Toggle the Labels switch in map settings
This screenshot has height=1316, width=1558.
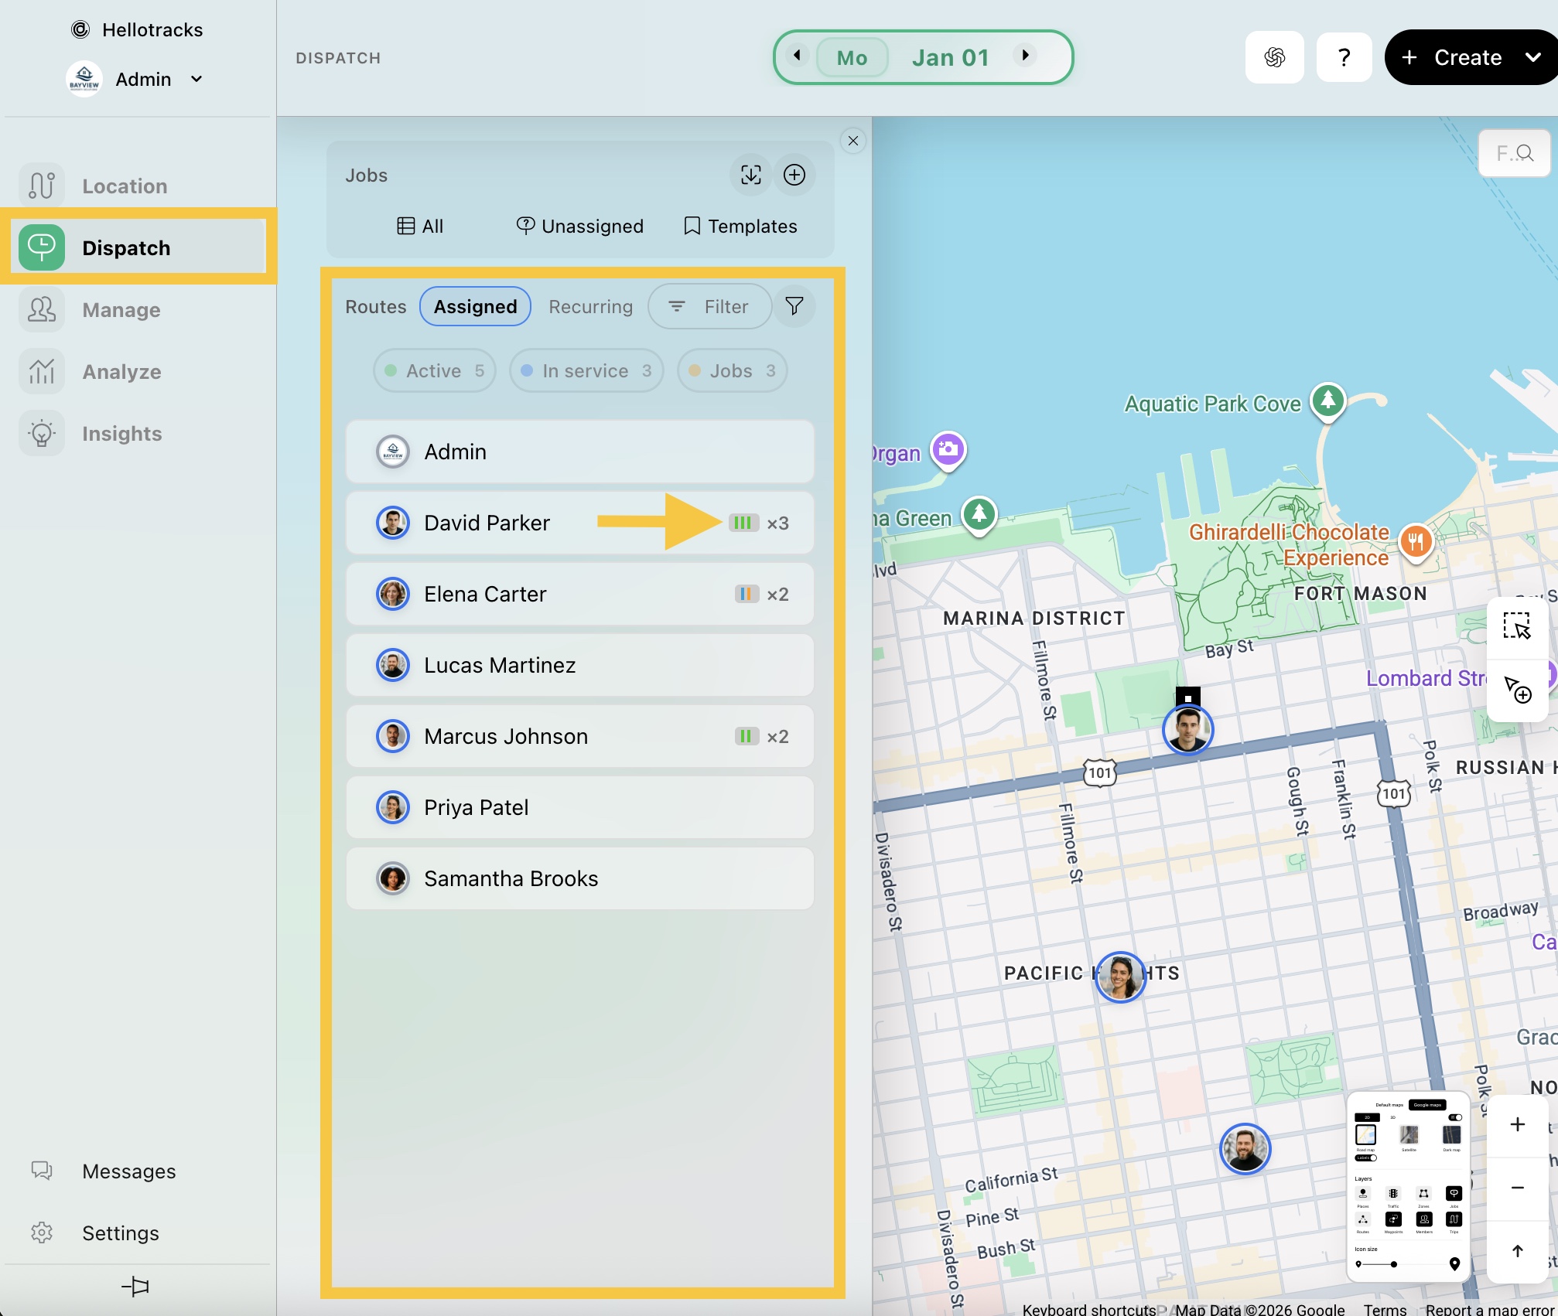point(1368,1157)
